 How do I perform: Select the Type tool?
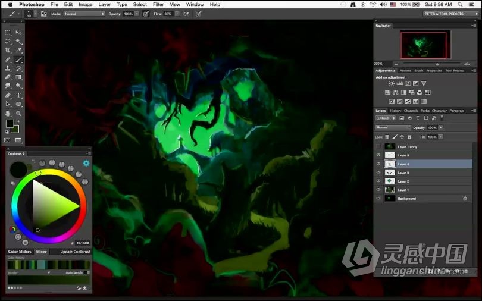point(18,95)
